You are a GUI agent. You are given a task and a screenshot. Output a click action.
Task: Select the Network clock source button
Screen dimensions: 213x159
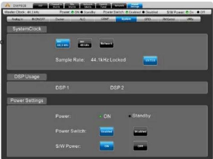pyautogui.click(x=106, y=44)
